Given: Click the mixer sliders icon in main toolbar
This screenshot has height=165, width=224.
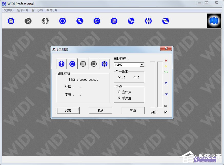Looking at the screenshot, I should tap(148, 21).
